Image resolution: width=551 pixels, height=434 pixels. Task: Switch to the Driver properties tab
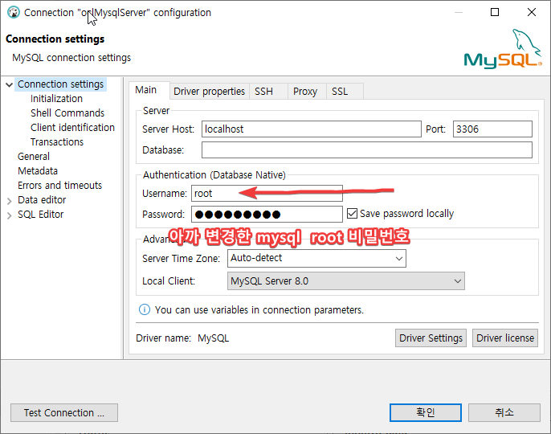click(209, 92)
